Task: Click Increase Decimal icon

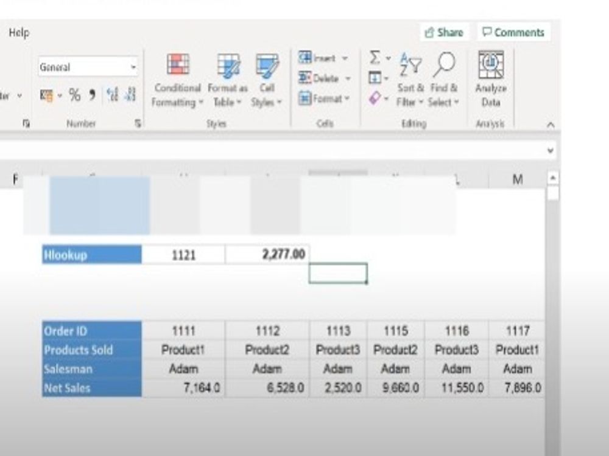Action: click(112, 95)
